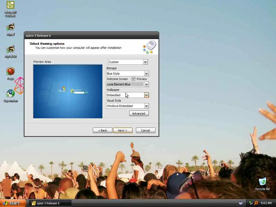The height and width of the screenshot is (207, 276).
Task: Click the Bitmaps label text
Action: [111, 68]
